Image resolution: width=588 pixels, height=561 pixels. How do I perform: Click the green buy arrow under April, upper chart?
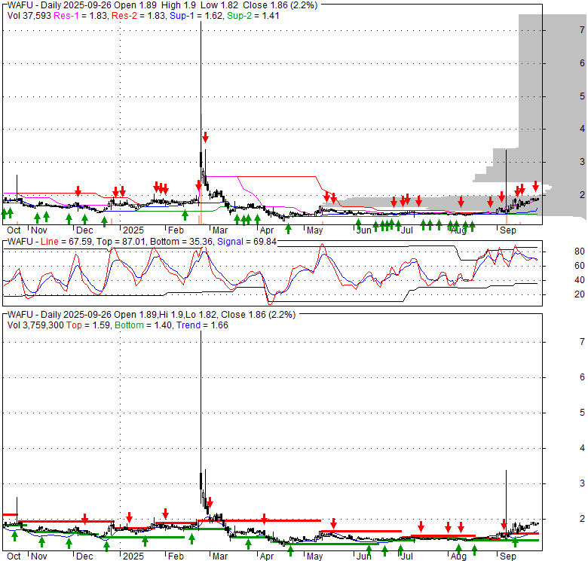click(288, 228)
